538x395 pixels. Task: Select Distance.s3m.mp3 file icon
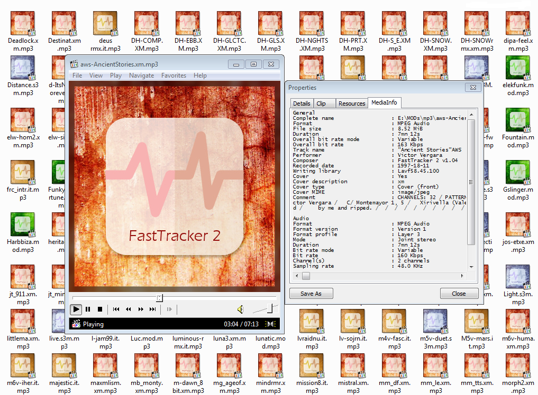[x=23, y=68]
